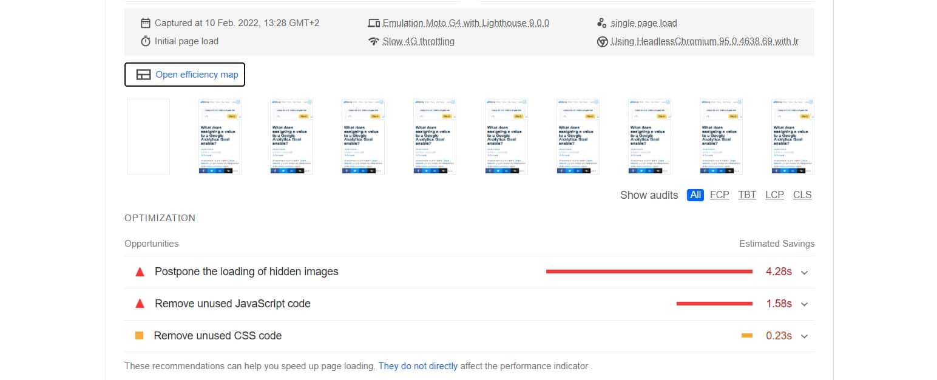The width and height of the screenshot is (937, 380).
Task: Click the single page load icon
Action: 601,23
